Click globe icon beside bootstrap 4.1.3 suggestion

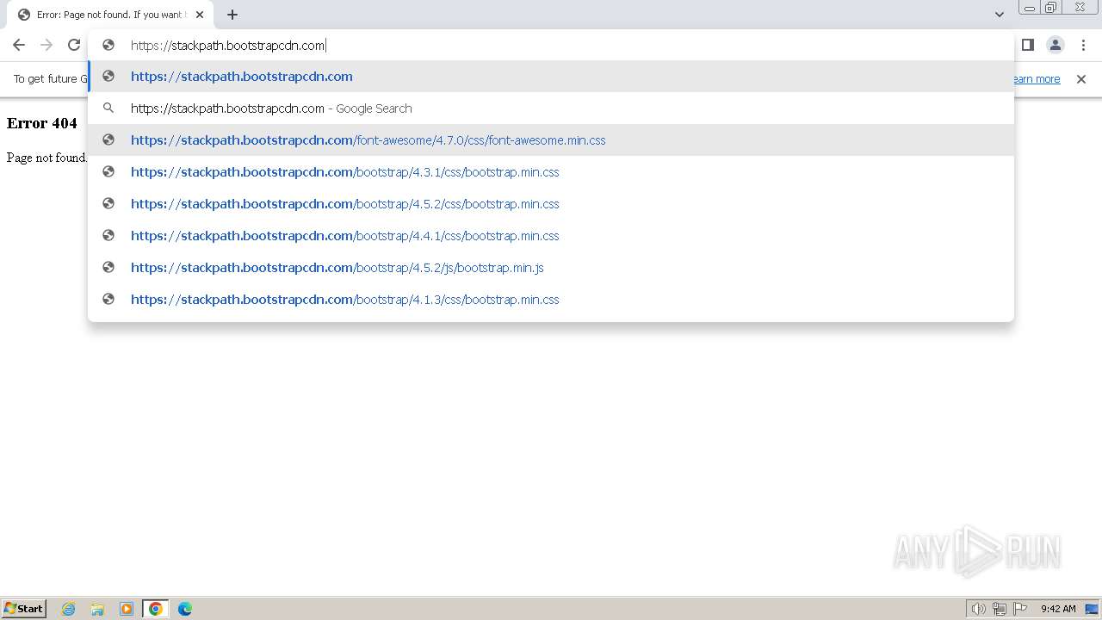[x=108, y=300]
